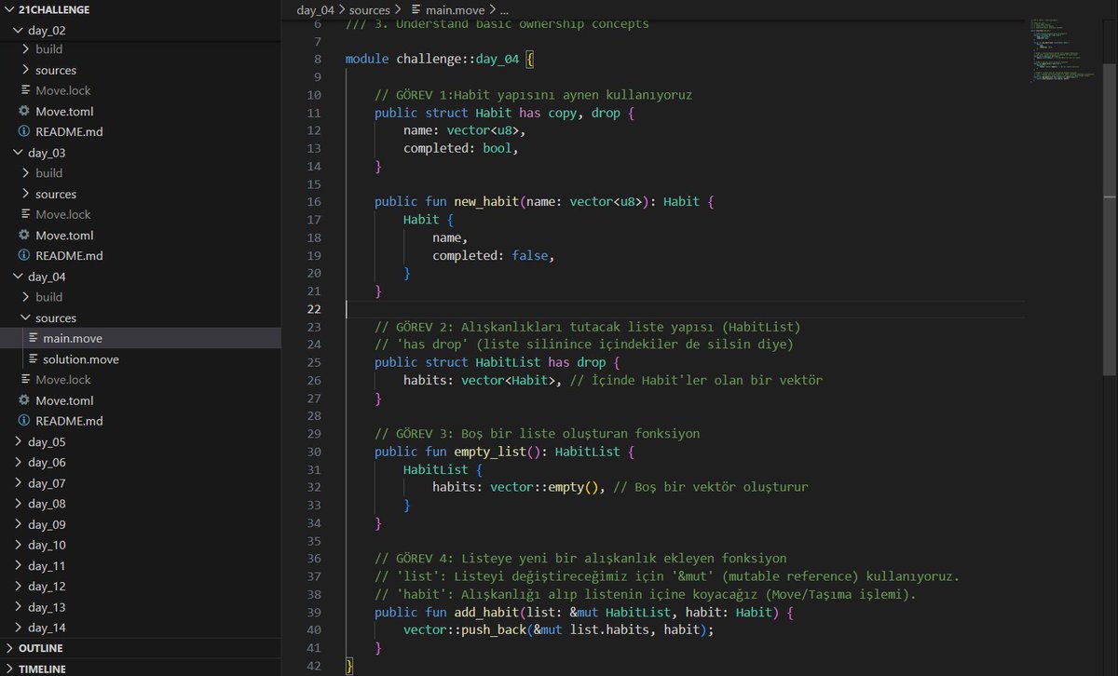Click the file icon beside Move.lock in day_02

click(25, 91)
